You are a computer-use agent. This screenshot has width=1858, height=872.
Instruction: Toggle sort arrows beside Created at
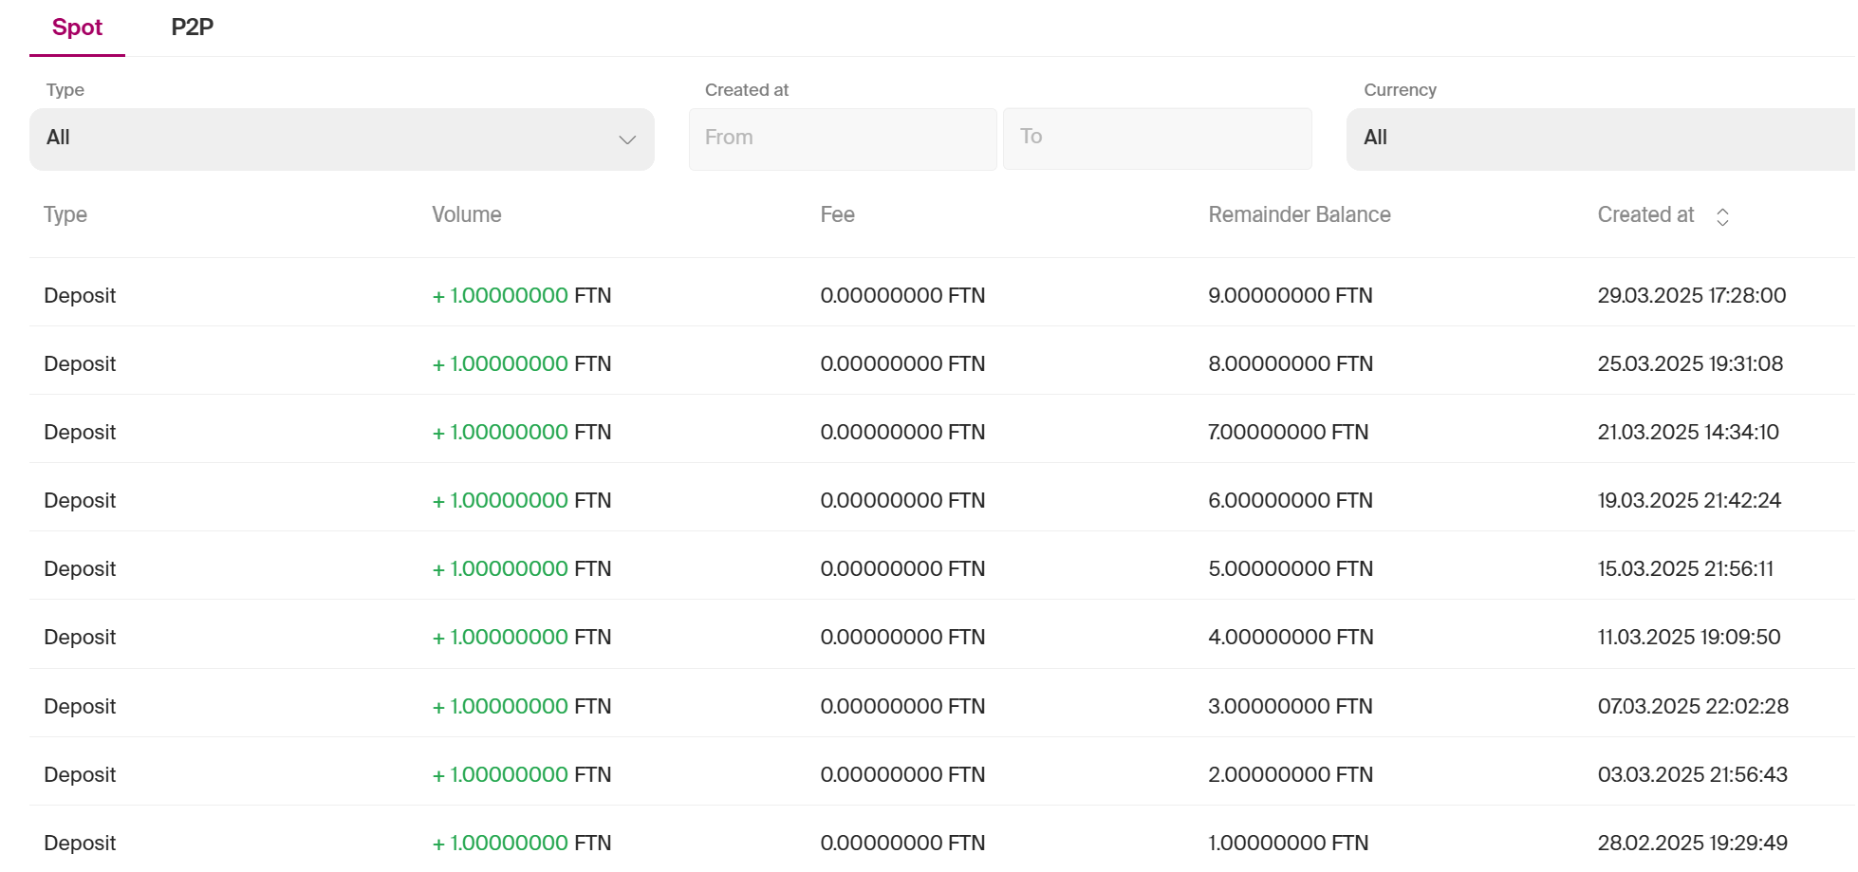(x=1722, y=217)
